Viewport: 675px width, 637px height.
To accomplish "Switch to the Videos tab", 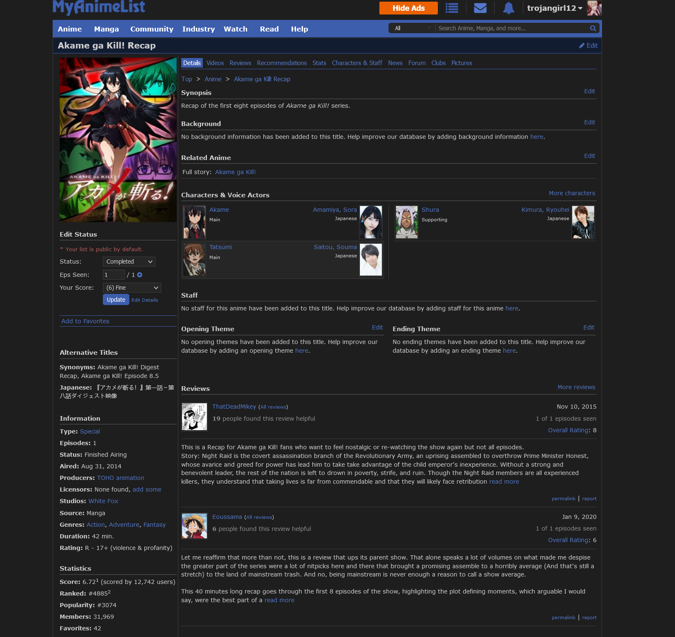I will click(215, 63).
